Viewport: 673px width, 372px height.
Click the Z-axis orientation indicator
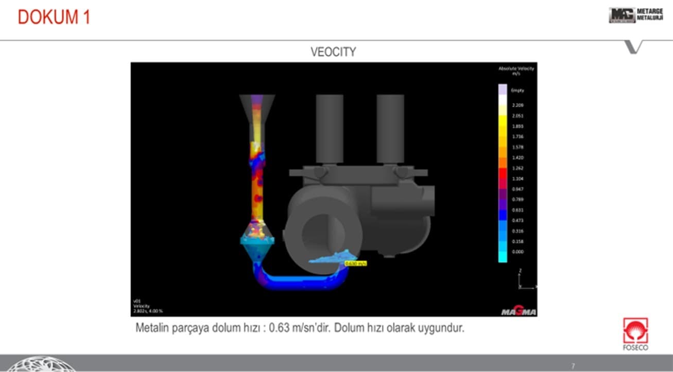[x=526, y=279]
